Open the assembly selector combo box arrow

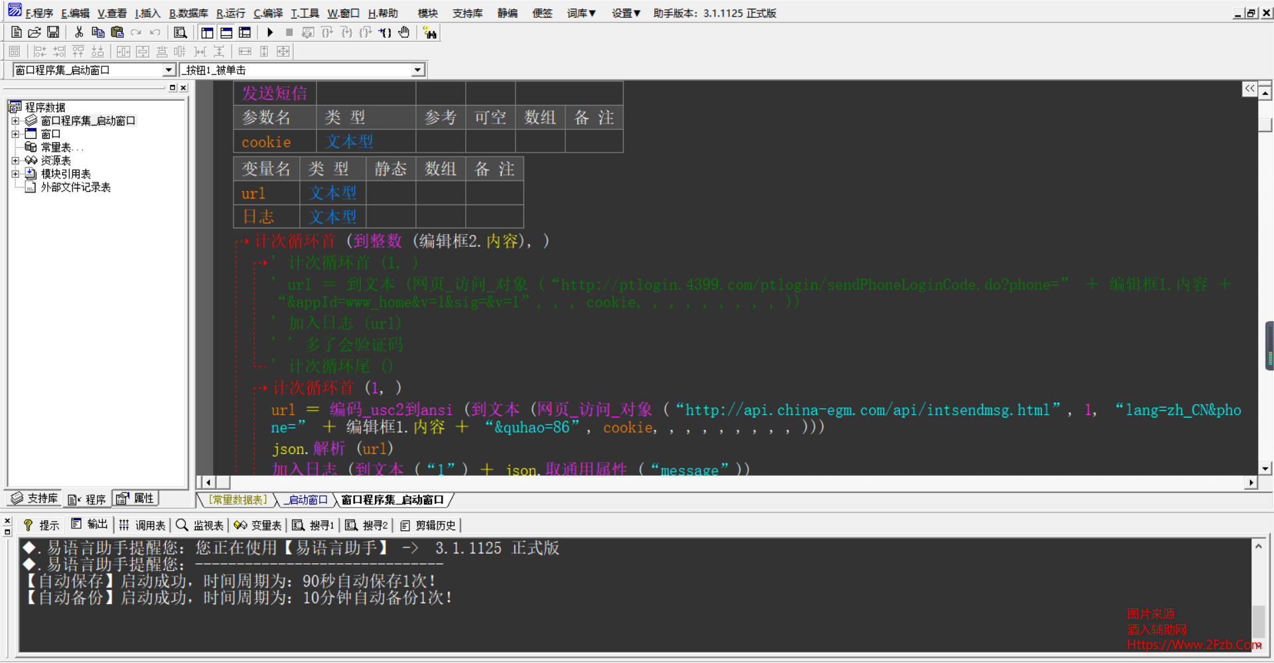click(169, 70)
